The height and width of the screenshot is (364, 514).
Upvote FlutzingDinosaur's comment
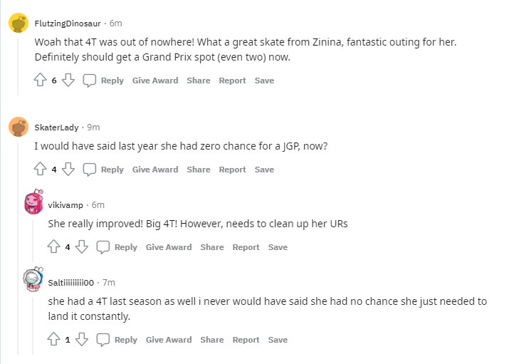click(x=41, y=80)
